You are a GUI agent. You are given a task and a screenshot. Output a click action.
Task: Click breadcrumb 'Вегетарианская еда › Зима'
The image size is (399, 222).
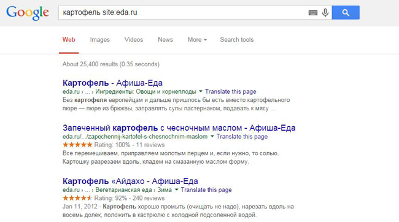[133, 189]
